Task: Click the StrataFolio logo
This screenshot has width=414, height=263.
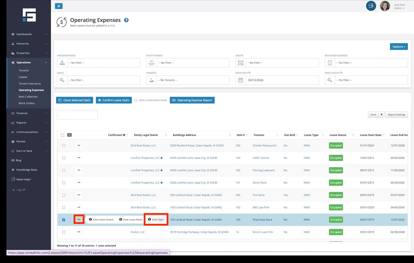Action: pos(29,15)
